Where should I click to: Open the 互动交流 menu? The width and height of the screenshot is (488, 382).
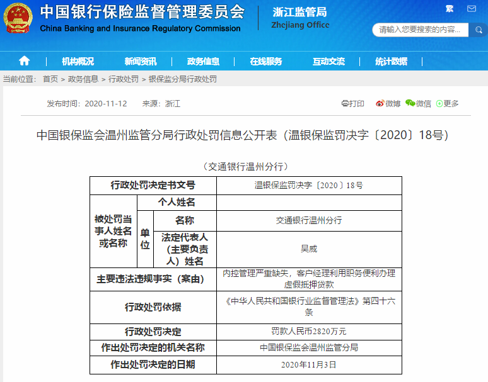click(x=328, y=61)
